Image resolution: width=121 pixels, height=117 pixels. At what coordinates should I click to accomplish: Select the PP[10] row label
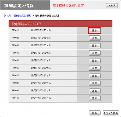[x=15, y=98]
